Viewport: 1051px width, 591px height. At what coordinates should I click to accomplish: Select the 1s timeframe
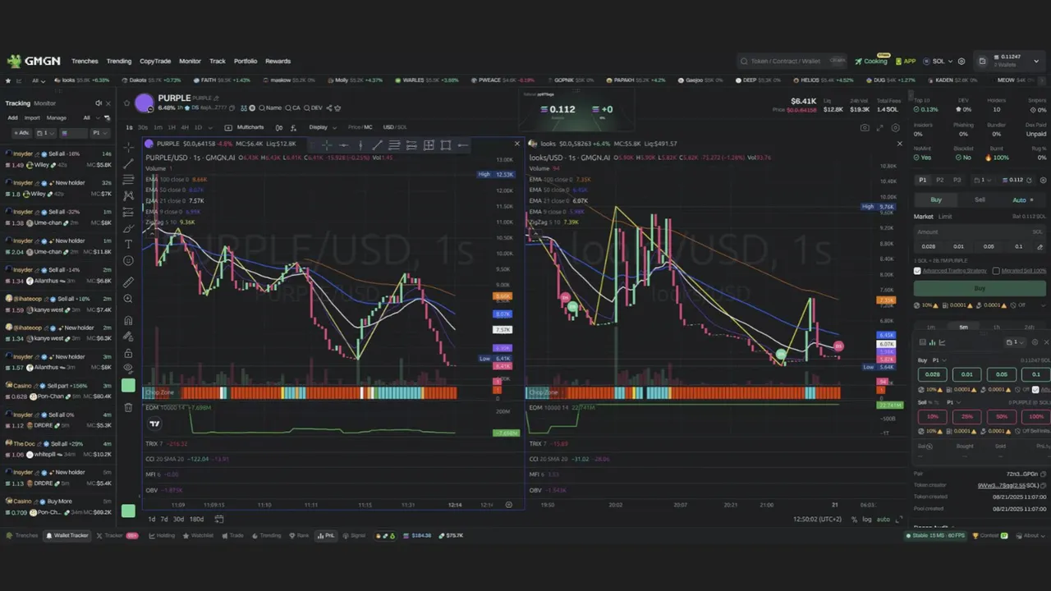129,127
